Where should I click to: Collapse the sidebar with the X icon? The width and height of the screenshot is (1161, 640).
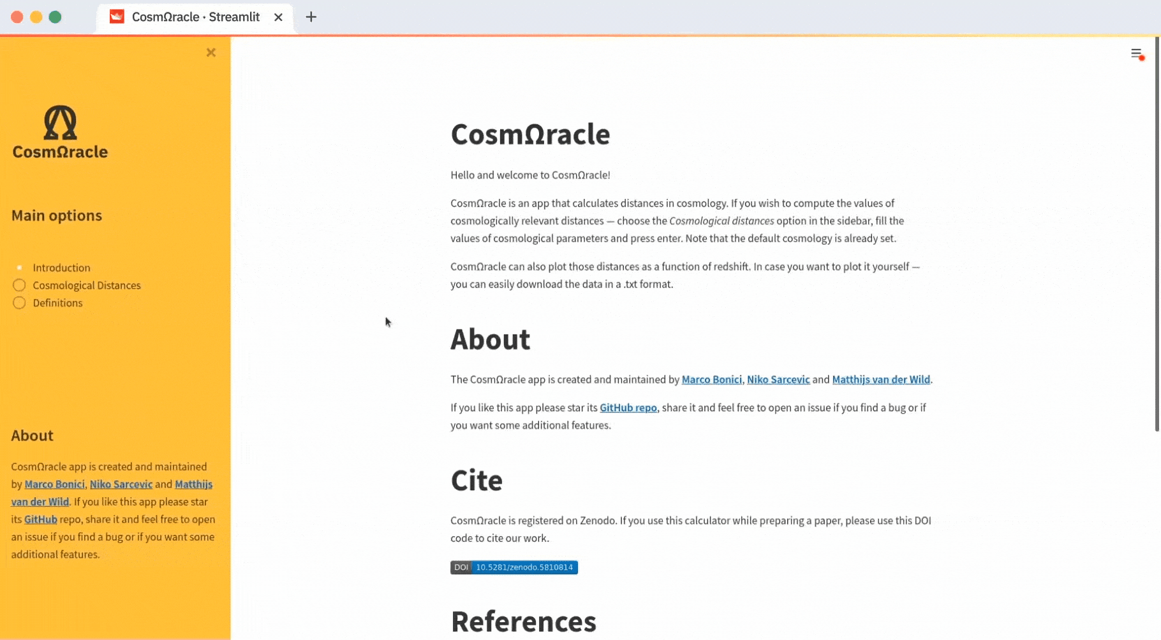tap(211, 53)
